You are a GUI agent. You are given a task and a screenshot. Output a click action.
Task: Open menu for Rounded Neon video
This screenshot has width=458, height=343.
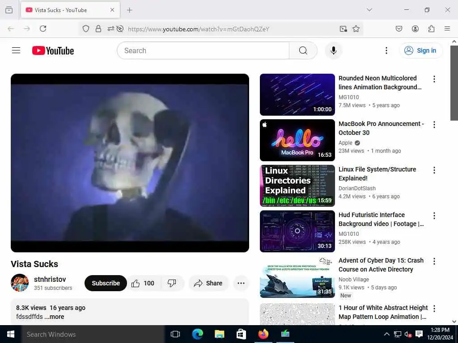pos(434,79)
